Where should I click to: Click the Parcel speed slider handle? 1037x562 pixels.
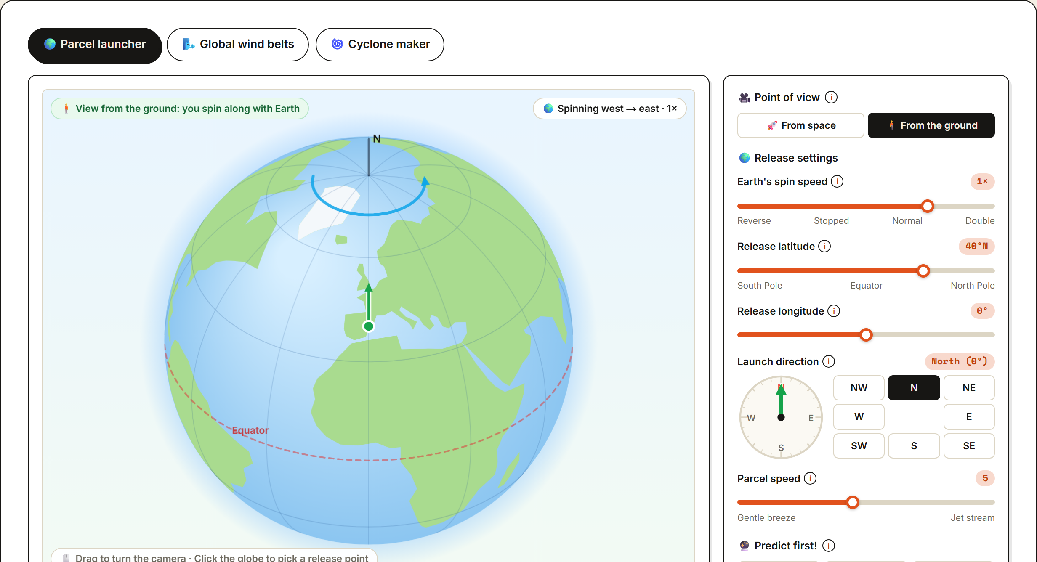coord(853,502)
